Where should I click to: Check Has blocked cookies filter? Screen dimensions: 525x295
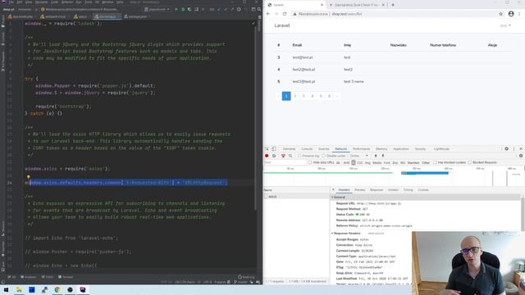point(435,162)
